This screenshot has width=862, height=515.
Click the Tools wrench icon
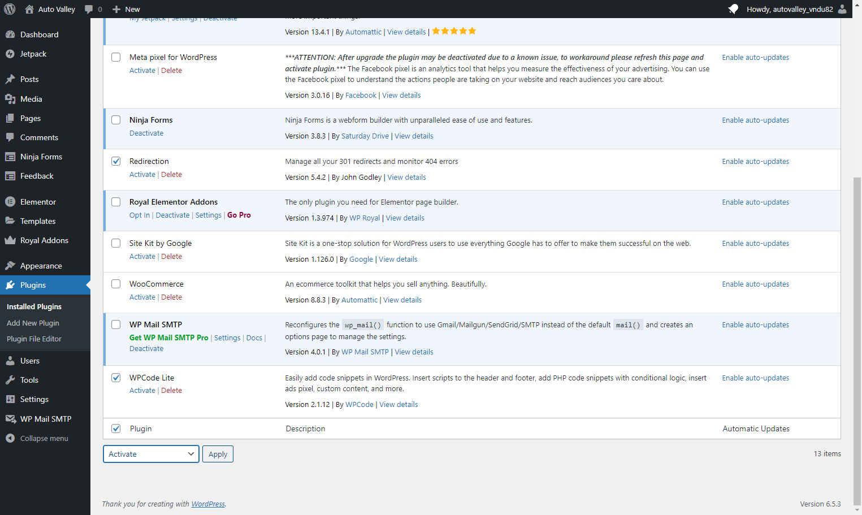pos(10,380)
